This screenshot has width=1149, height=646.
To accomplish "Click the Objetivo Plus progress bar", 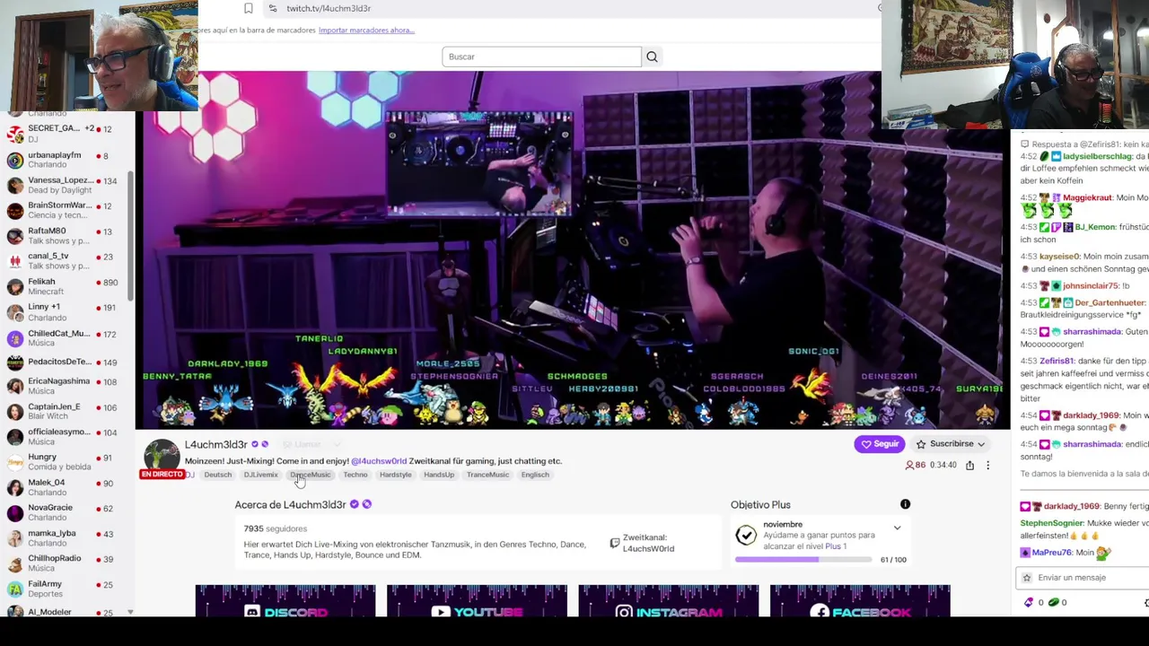I will pyautogui.click(x=803, y=559).
